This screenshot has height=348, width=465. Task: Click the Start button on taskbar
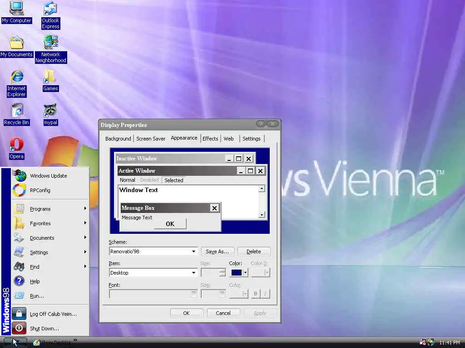pyautogui.click(x=15, y=343)
